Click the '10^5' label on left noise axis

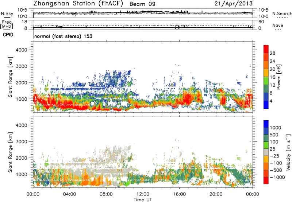coord(22,10)
